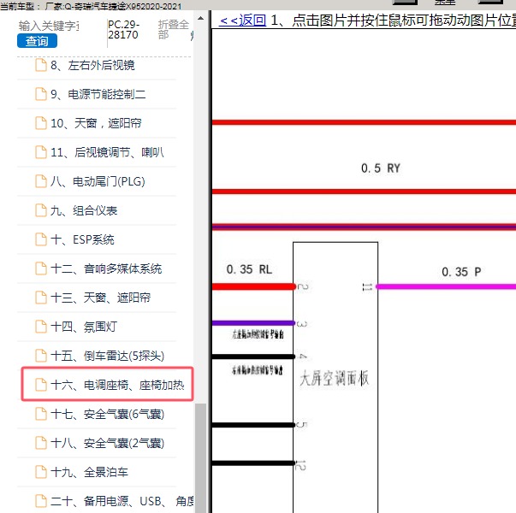This screenshot has width=516, height=513.
Task: Click document icon beside 后视镜调节、喇叭
Action: tap(41, 152)
